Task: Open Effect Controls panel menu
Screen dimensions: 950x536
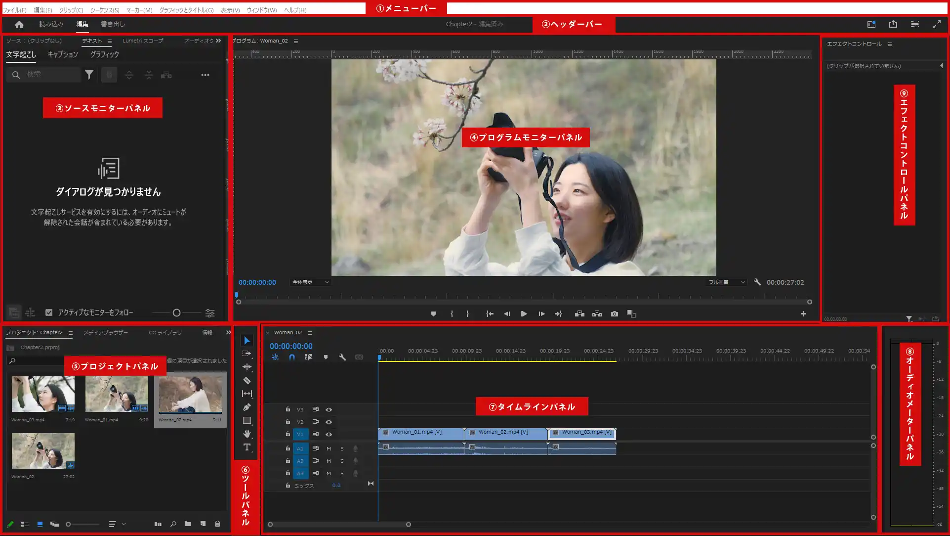Action: [890, 44]
